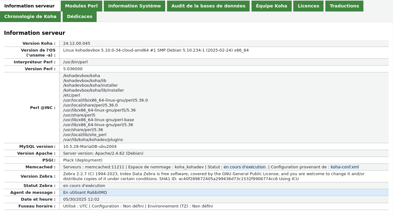Click the /usr/share/perl/5.36 path line
This screenshot has height=214, width=393.
[83, 130]
